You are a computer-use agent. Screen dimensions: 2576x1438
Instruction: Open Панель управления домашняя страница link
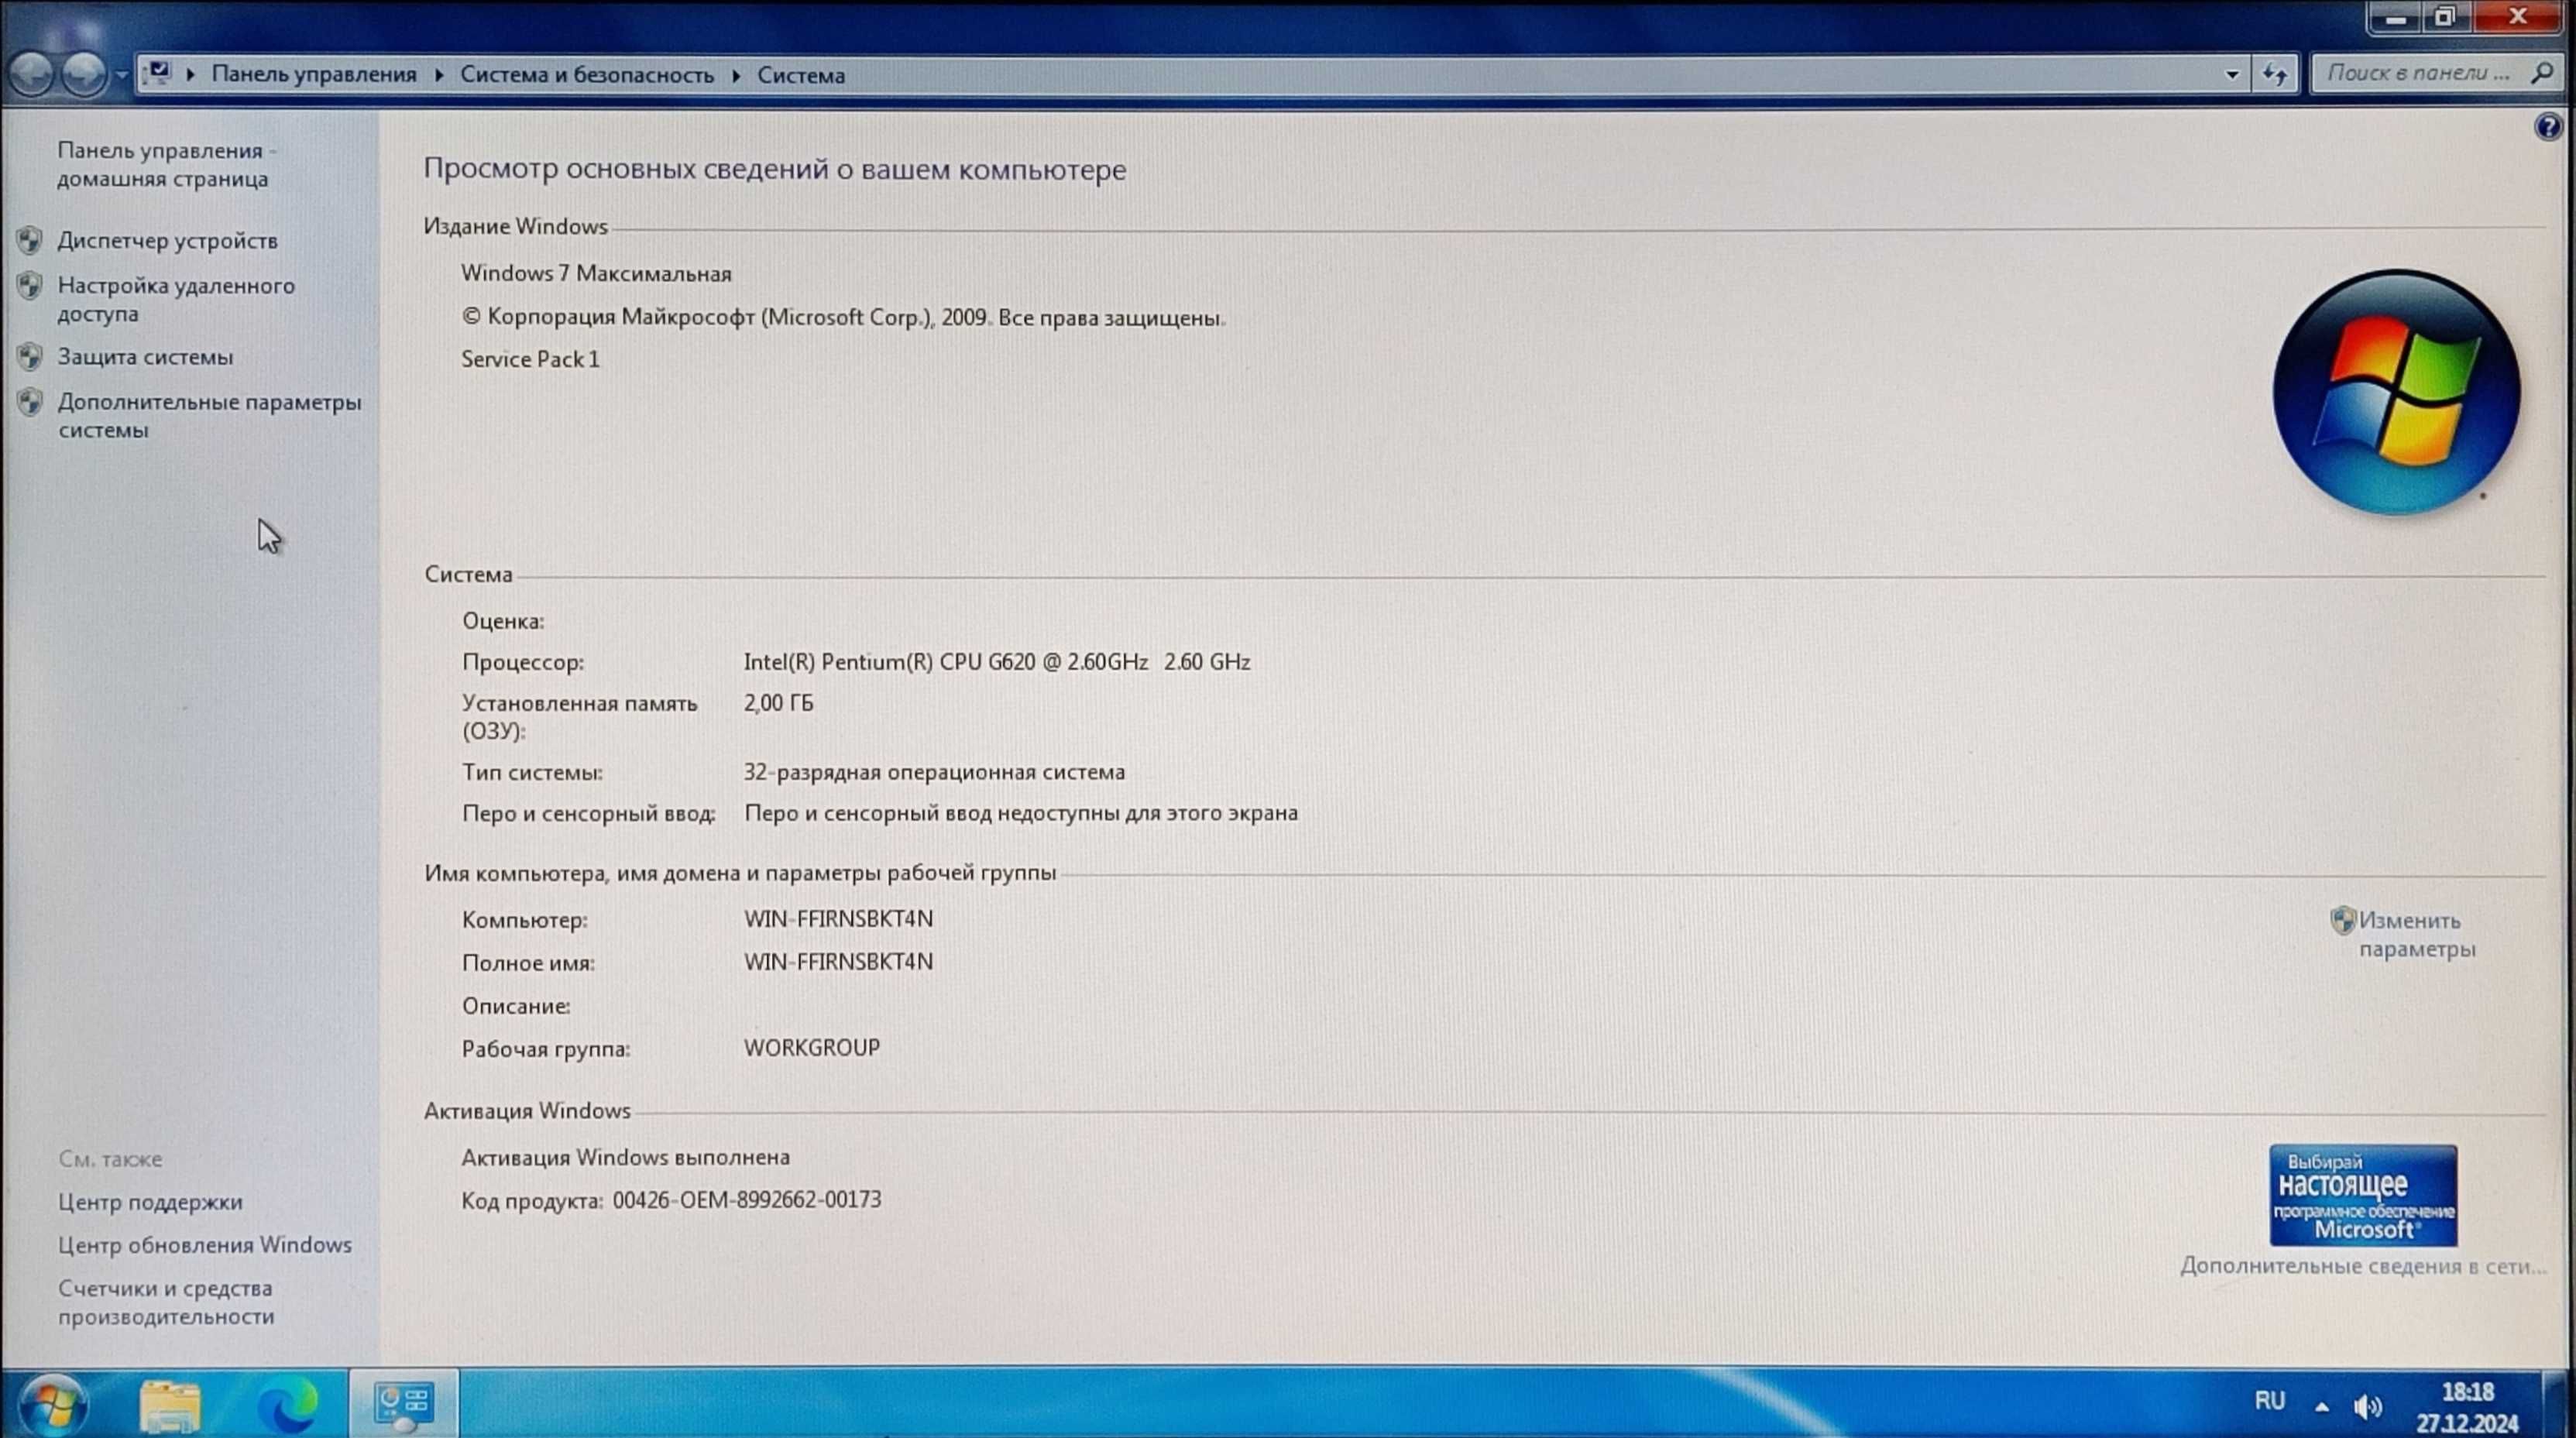(166, 164)
